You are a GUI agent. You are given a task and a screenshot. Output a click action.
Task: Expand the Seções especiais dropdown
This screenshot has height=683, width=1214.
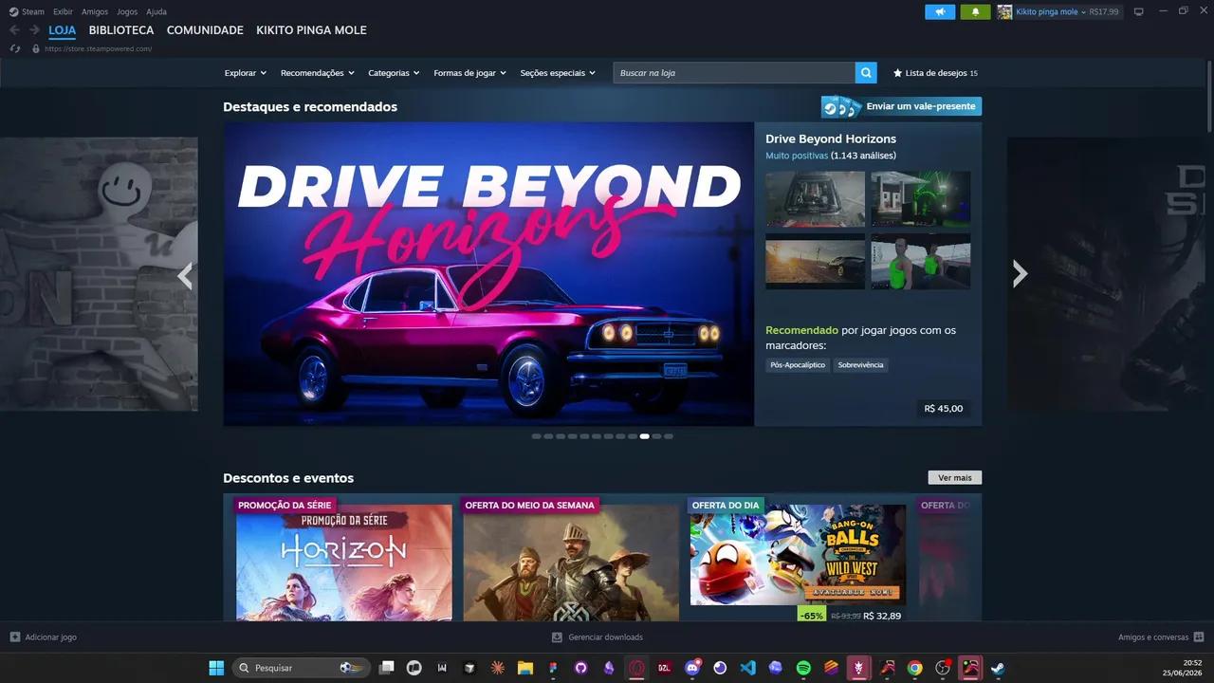pos(558,73)
